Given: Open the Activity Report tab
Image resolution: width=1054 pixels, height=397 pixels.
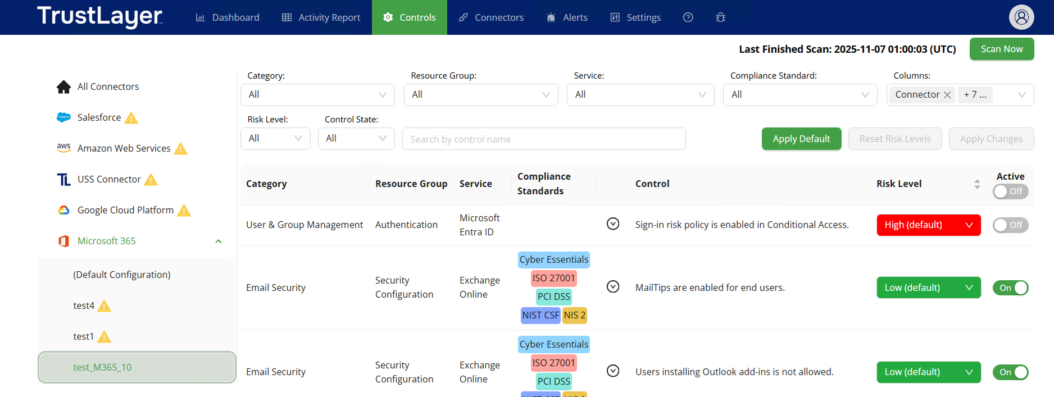Looking at the screenshot, I should [321, 17].
